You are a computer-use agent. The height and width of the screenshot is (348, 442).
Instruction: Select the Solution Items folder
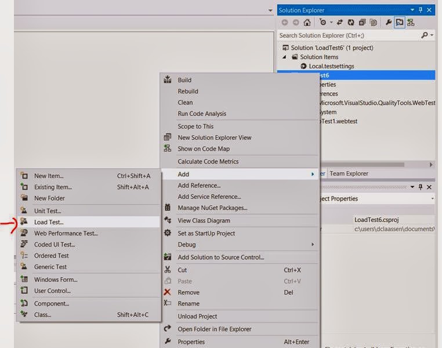click(x=319, y=57)
